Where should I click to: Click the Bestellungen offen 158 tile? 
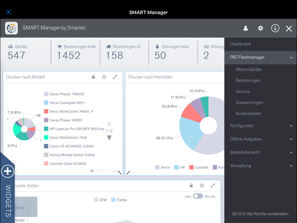[124, 53]
